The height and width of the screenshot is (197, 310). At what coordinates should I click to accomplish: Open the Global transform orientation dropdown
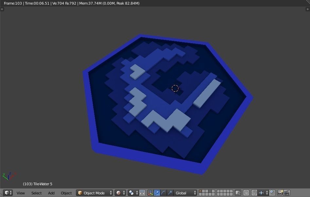tap(185, 193)
